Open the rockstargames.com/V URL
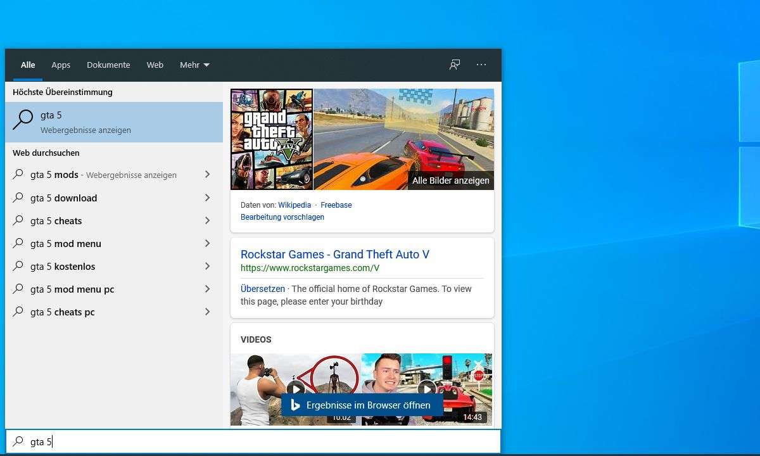Viewport: 760px width, 456px height. click(x=310, y=269)
